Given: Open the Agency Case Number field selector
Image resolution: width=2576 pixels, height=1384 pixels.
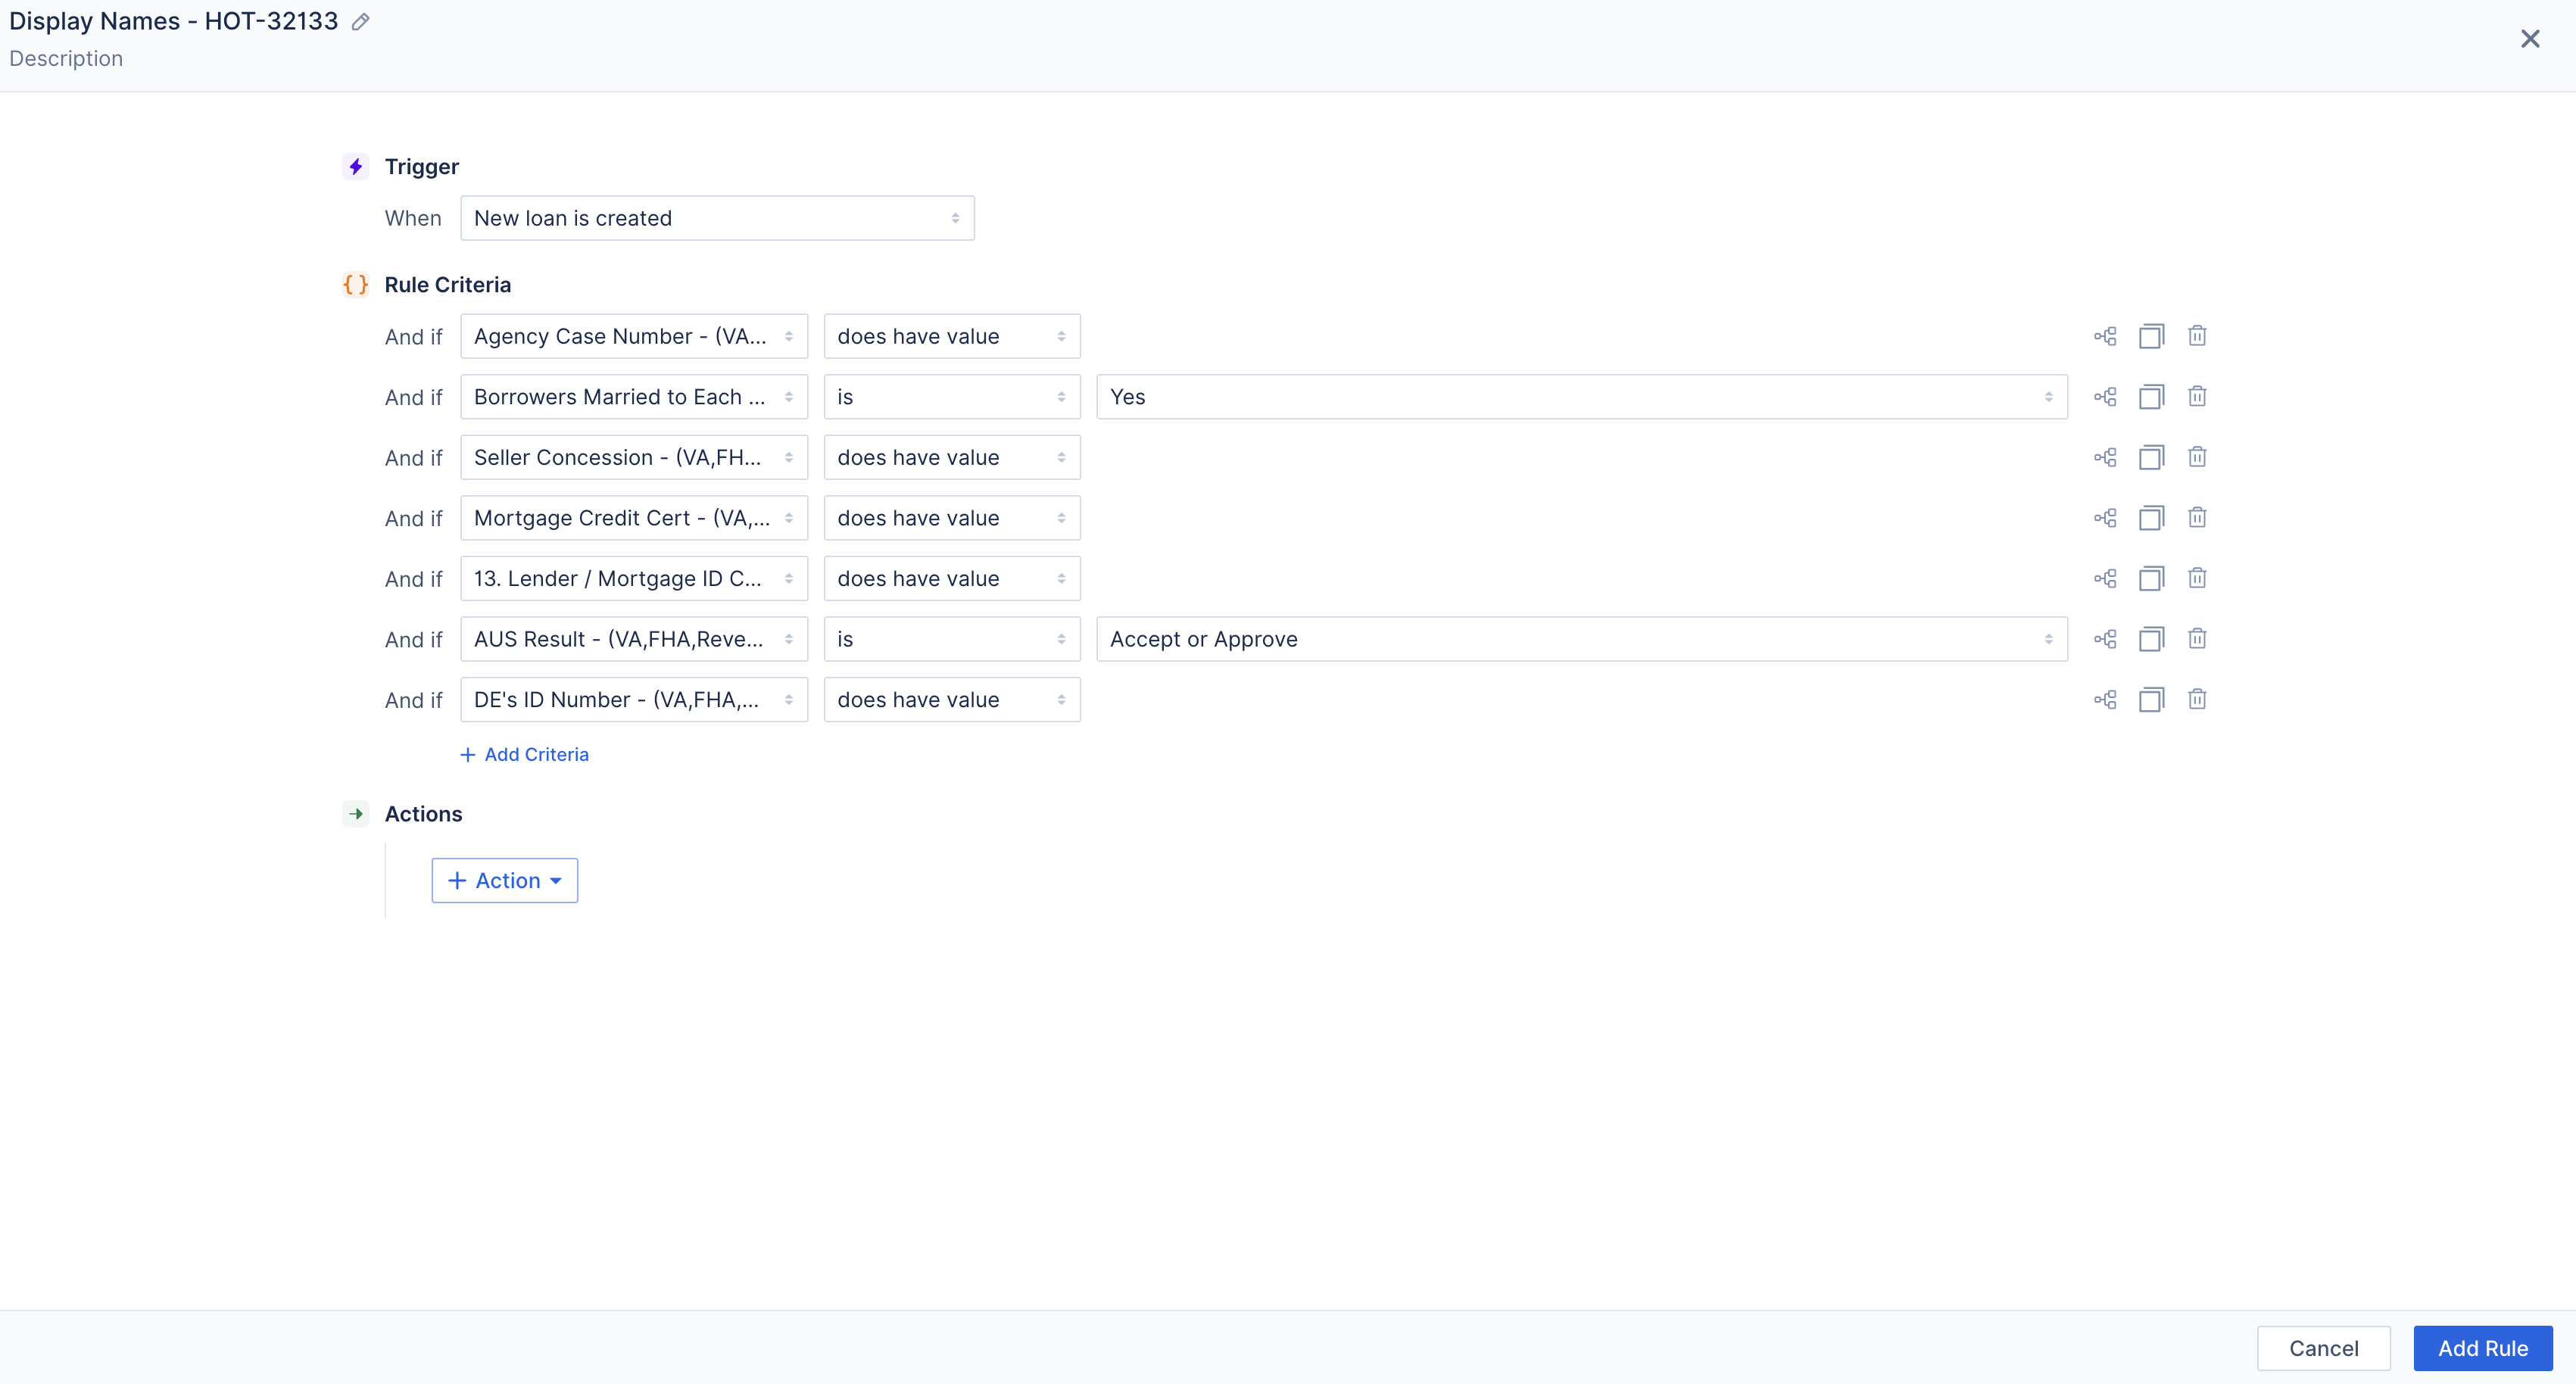Looking at the screenshot, I should tap(633, 336).
